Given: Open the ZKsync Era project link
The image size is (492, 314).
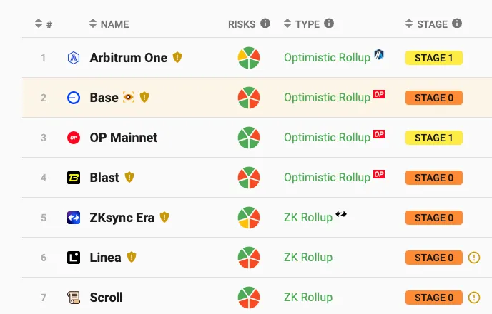Looking at the screenshot, I should coord(122,218).
